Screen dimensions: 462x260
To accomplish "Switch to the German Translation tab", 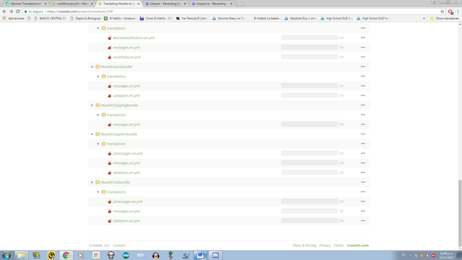I will pyautogui.click(x=25, y=4).
